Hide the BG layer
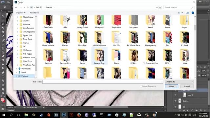The height and width of the screenshot is (118, 210). coord(176,107)
